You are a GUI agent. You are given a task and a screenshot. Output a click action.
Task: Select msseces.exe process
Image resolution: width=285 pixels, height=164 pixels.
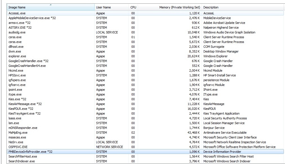pyautogui.click(x=145, y=137)
